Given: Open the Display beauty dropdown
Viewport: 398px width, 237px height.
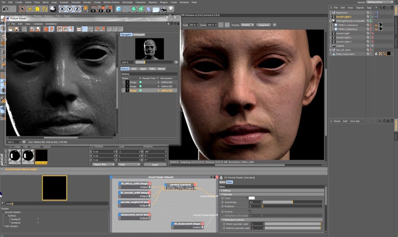Looking at the screenshot, I should [247, 25].
